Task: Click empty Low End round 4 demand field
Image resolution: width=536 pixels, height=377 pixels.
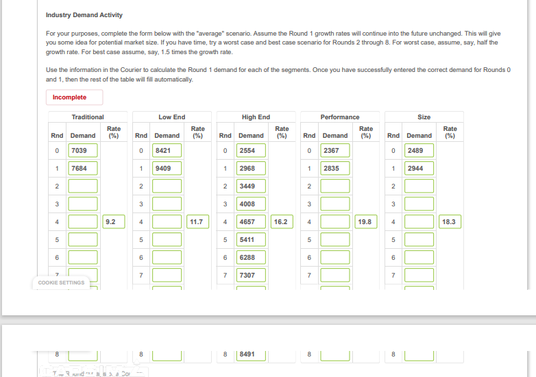Action: pos(167,221)
